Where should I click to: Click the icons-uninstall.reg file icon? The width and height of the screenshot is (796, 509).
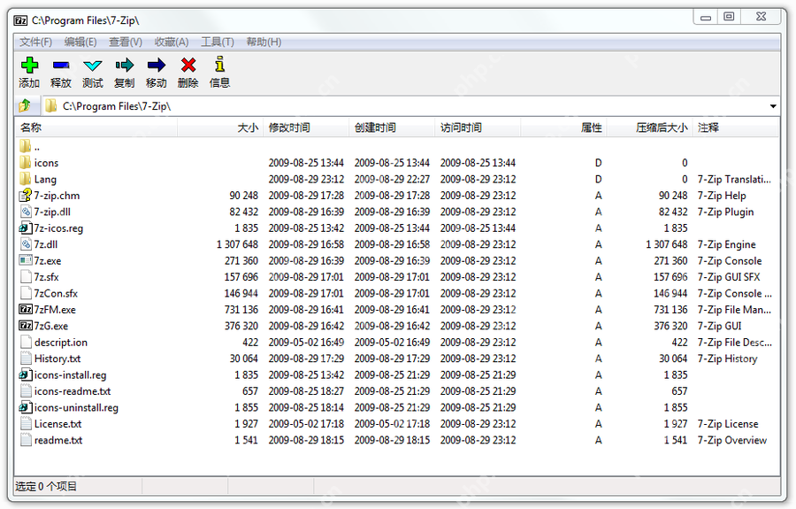click(26, 407)
